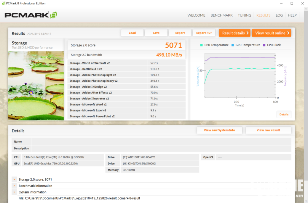Screen dimensions: 308x203
Task: Select the Storage 2.0 score value 5071
Action: 173,45
